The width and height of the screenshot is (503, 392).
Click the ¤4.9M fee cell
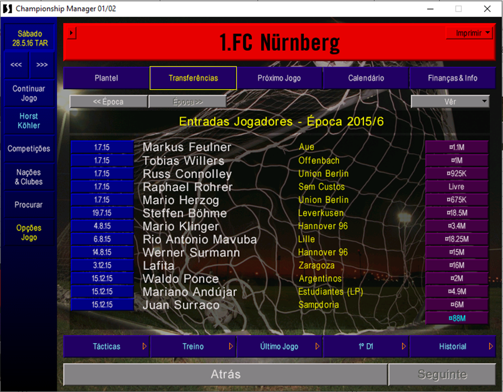click(x=457, y=292)
